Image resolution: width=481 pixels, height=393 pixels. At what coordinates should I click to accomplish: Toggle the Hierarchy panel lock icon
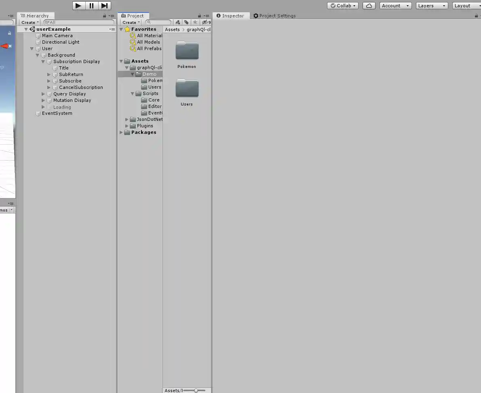(104, 15)
